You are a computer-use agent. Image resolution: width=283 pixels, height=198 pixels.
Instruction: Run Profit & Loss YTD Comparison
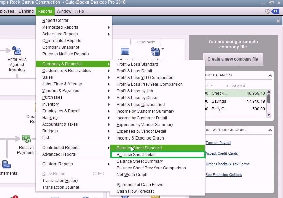click(157, 78)
